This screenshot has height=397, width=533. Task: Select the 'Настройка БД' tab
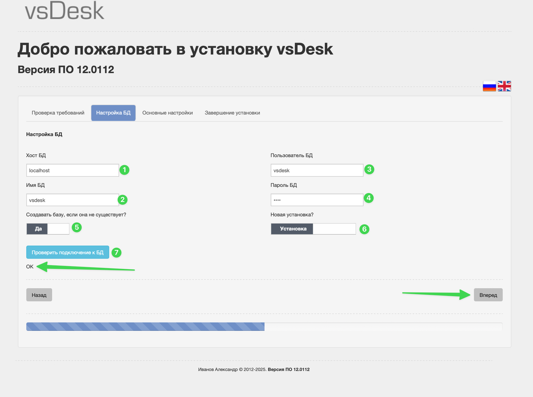coord(113,113)
